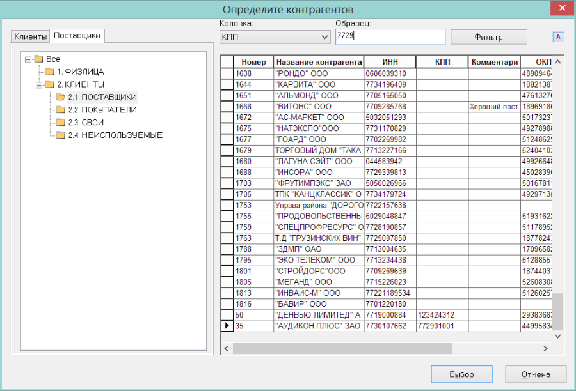Viewport: 576px width, 391px height.
Task: Click the red letter A icon button
Action: [558, 36]
